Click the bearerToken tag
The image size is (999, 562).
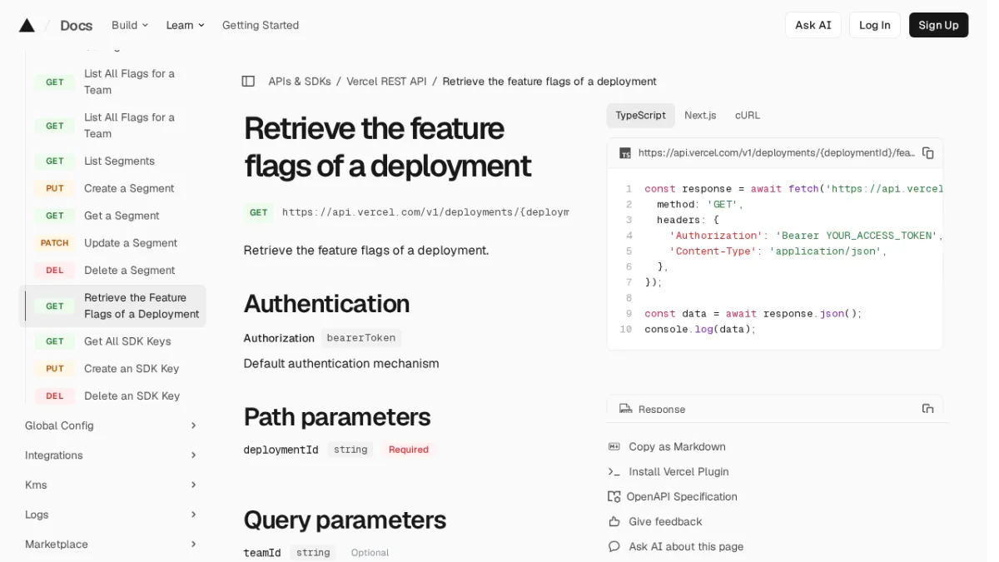pos(361,338)
